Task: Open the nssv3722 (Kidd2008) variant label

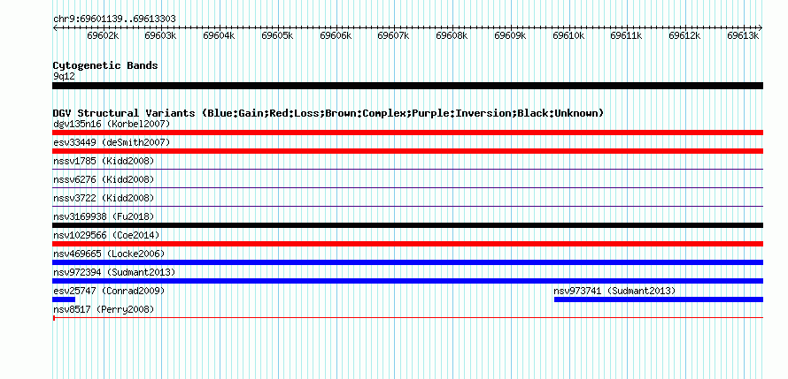Action: 104,198
